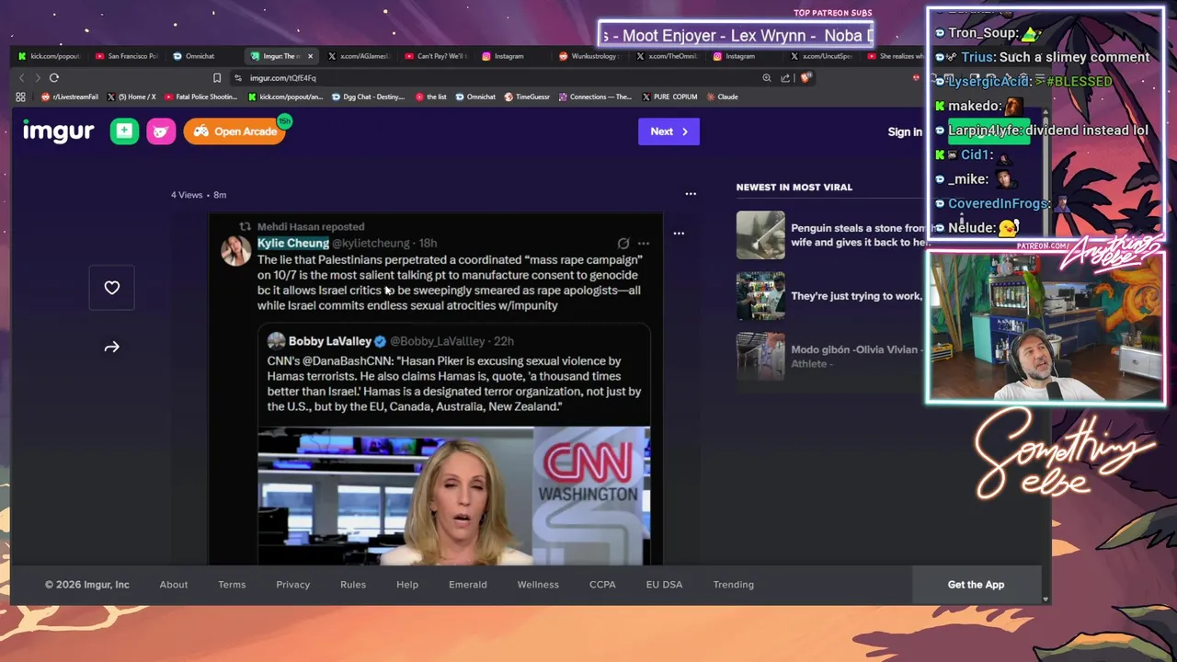The width and height of the screenshot is (1177, 662).
Task: Click Kylie Cheung's profile avatar
Action: point(235,250)
